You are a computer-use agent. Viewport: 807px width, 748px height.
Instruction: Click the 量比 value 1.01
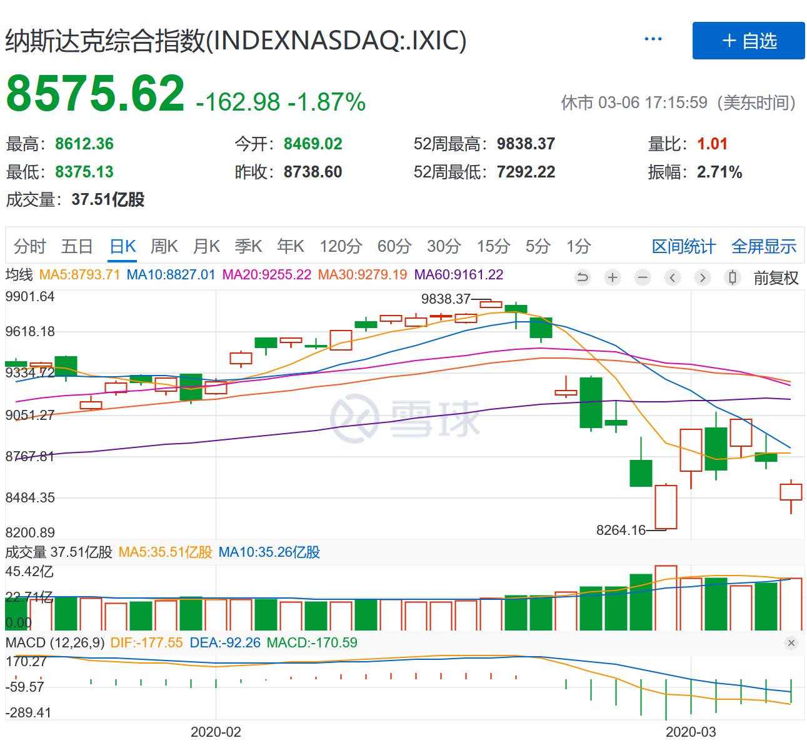712,144
